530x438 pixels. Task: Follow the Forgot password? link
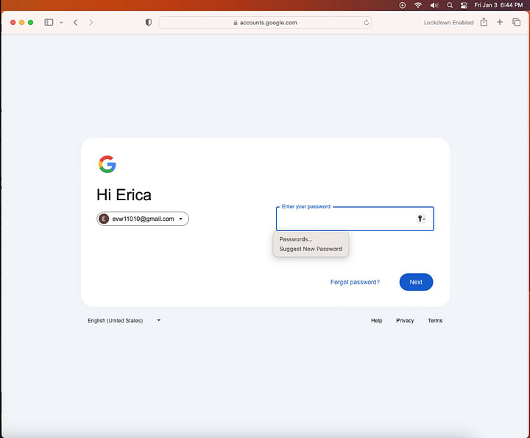[355, 282]
